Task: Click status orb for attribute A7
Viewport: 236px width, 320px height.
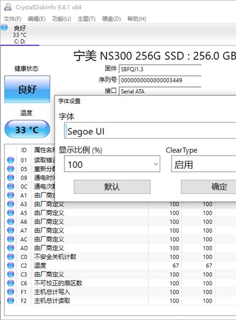Action: [11, 230]
